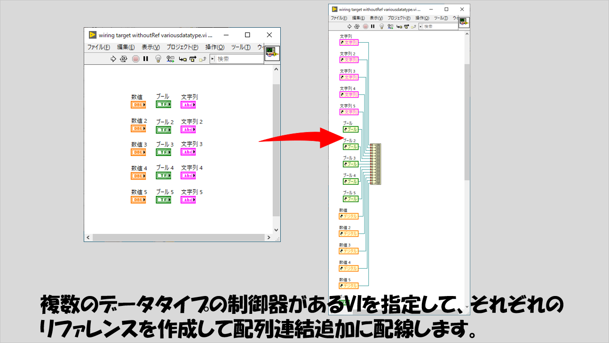Click the 数値 4 デジタル reference node

click(348, 268)
